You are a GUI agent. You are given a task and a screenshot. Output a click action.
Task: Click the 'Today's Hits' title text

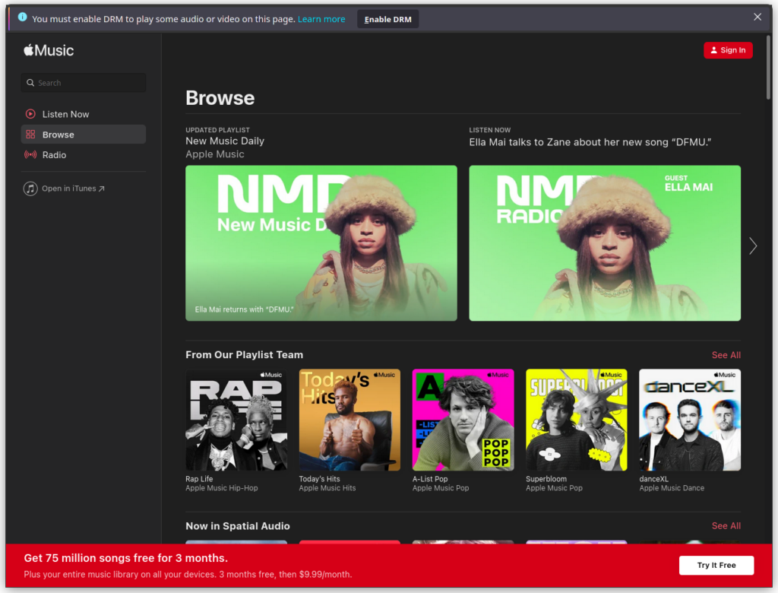pyautogui.click(x=319, y=479)
